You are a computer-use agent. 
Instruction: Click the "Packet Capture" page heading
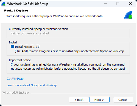click(x=16, y=11)
